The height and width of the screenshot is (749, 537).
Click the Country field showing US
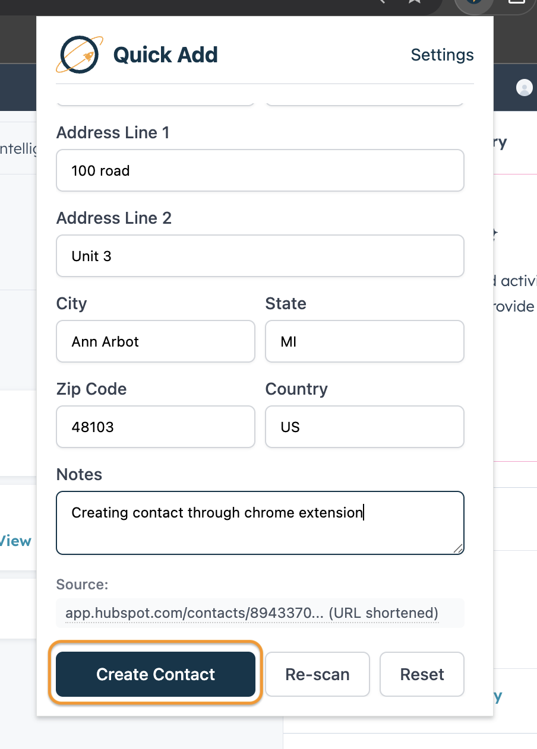(364, 427)
